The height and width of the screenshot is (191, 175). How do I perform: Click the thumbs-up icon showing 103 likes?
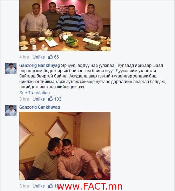coord(51,99)
